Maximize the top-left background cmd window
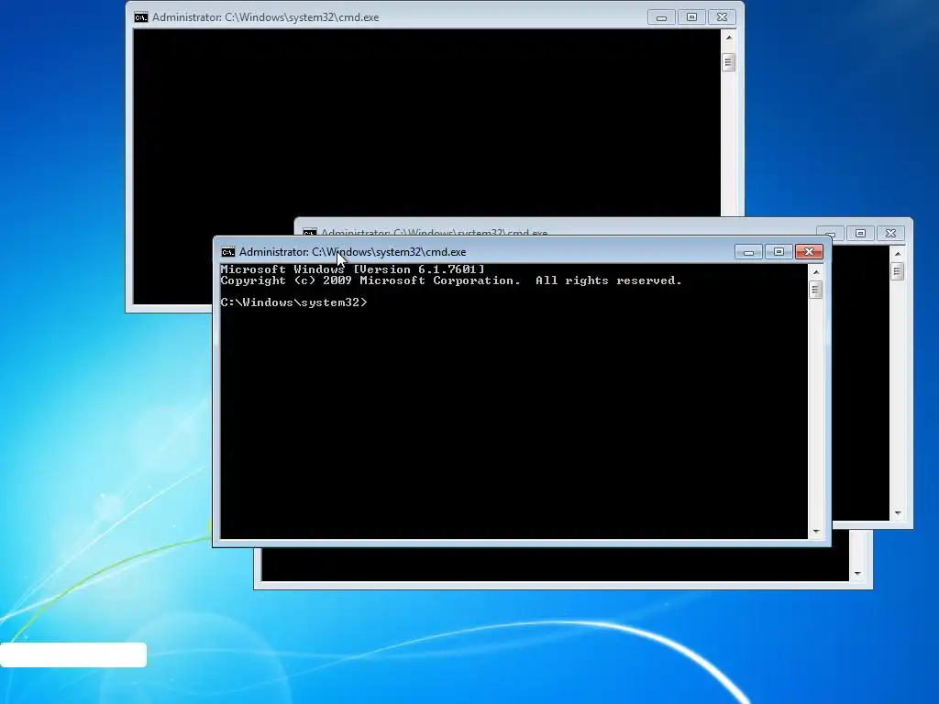939x704 pixels. pos(691,17)
